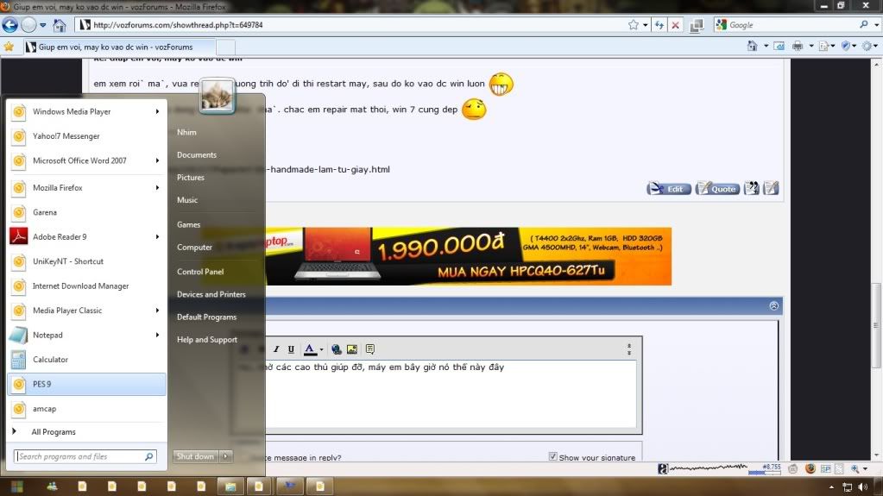Click the Quote post button
Viewport: 883px width, 496px height.
717,189
